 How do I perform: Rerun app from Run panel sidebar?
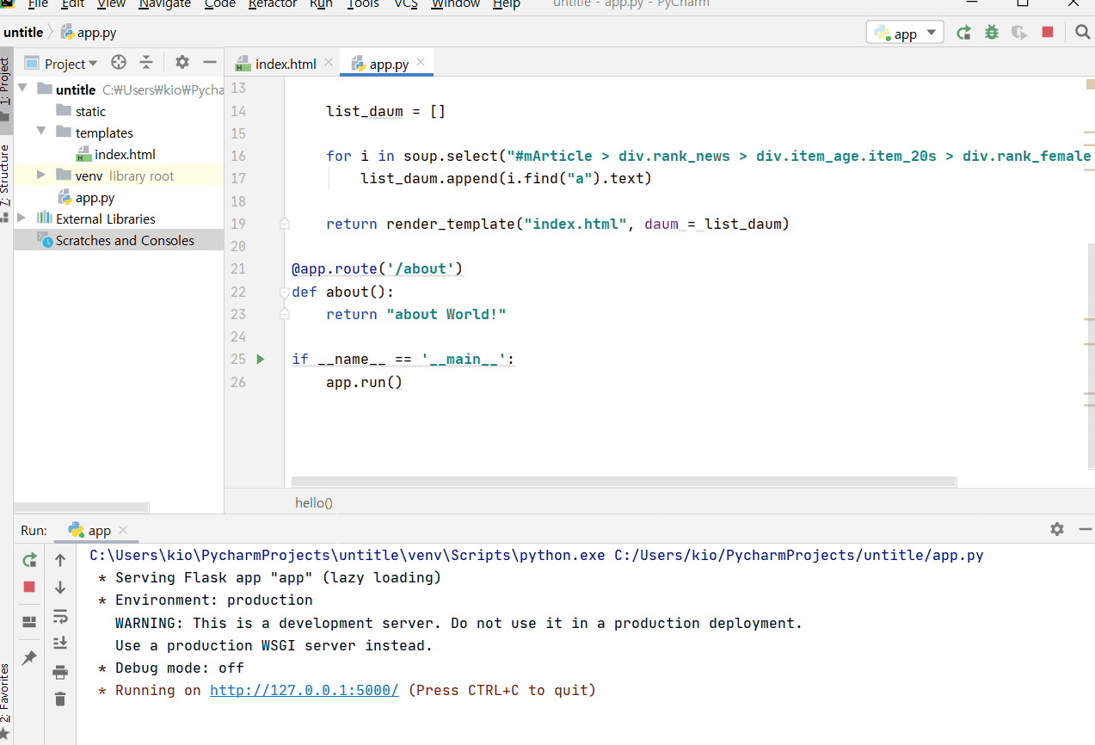coord(29,560)
